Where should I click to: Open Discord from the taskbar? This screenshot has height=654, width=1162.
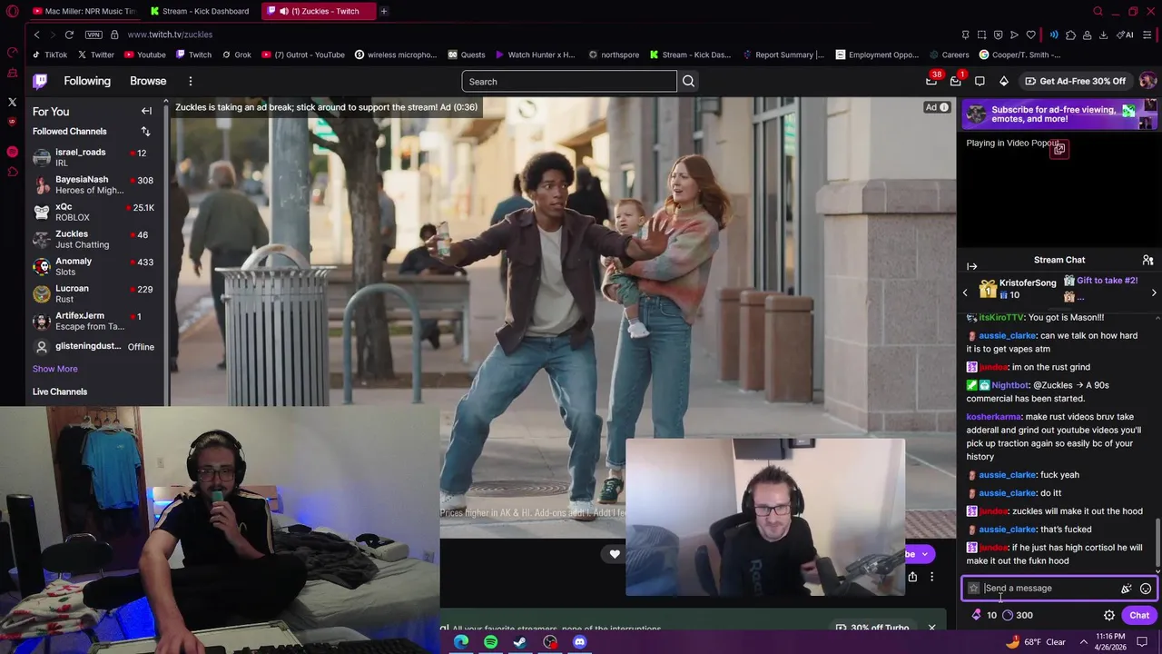click(579, 642)
